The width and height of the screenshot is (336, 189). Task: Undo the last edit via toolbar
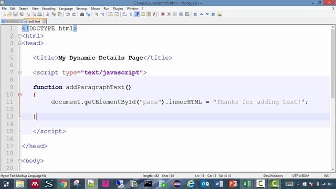click(68, 14)
